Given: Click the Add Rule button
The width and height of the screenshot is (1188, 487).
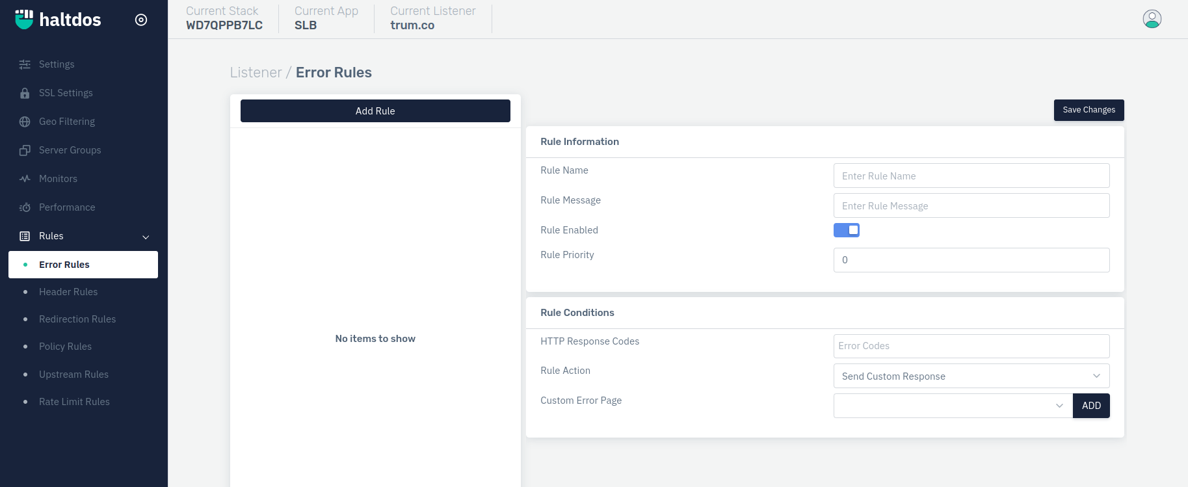Looking at the screenshot, I should (375, 111).
